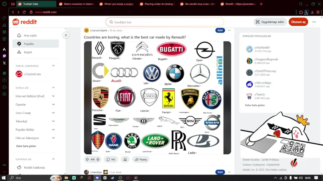Open more options dots for carscirclejerk post
The image size is (323, 181).
[x=229, y=30]
